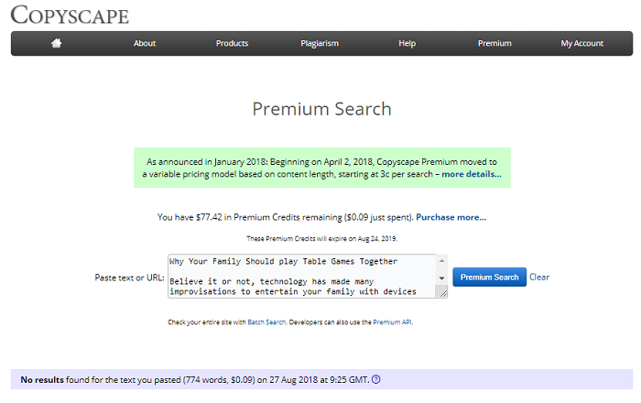Open the question mark help icon beside results
Viewport: 641px width, 403px height.
[x=376, y=379]
